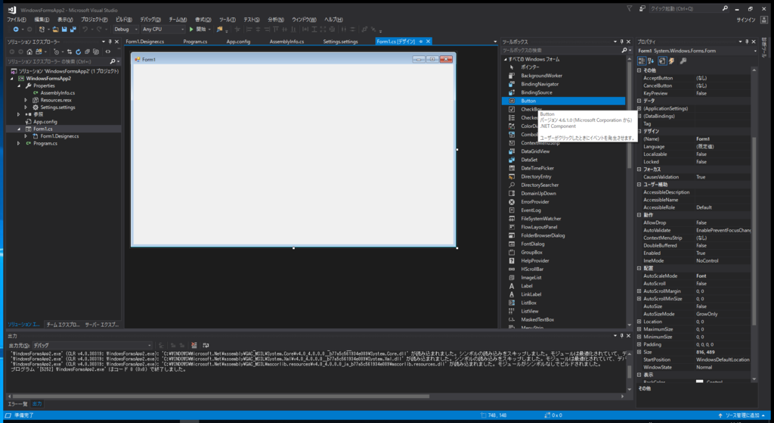774x423 pixels.
Task: Click the Refresh icon in Solution Explorer toolbar
Action: 78,51
